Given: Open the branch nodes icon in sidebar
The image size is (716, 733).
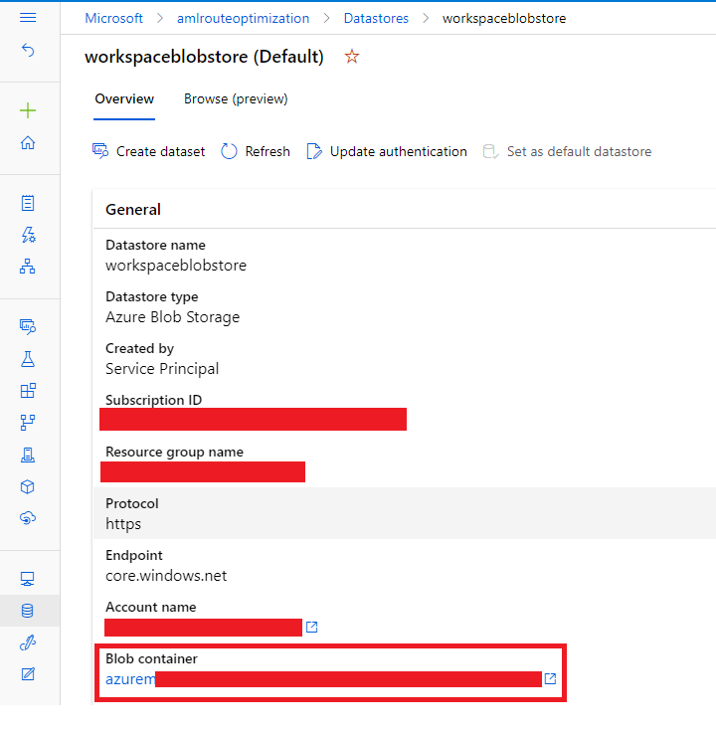Looking at the screenshot, I should click(x=28, y=423).
